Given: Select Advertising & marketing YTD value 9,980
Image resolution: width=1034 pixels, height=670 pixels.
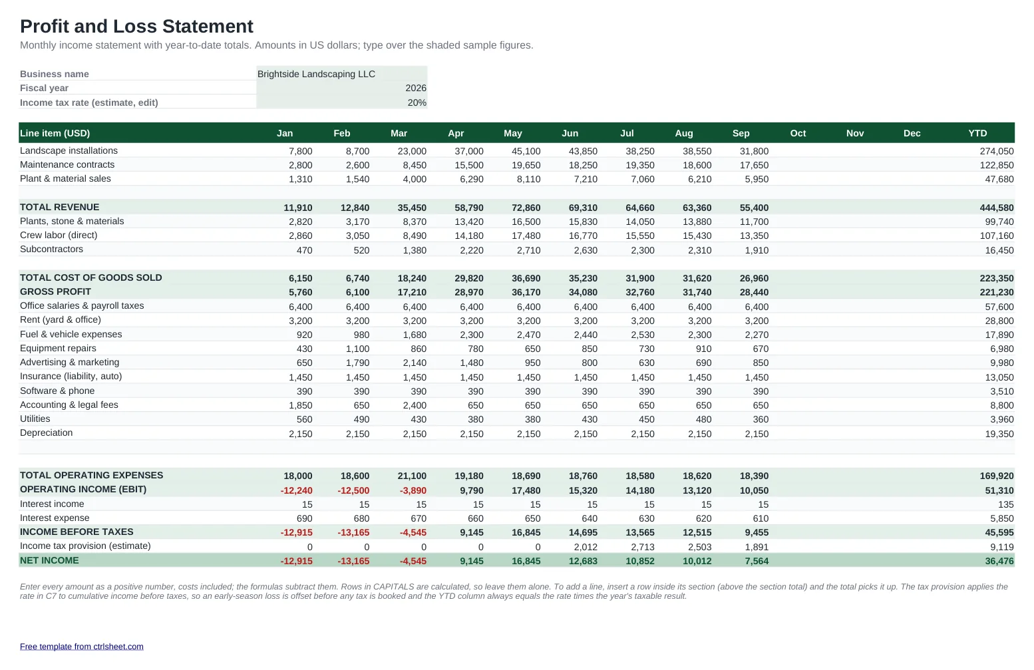Looking at the screenshot, I should (x=1002, y=363).
